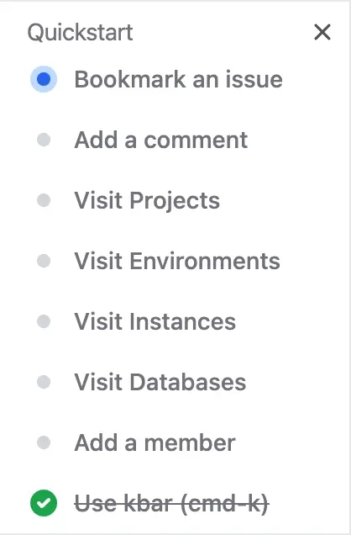Select the Visit Instances step
The image size is (351, 535).
pyautogui.click(x=155, y=321)
